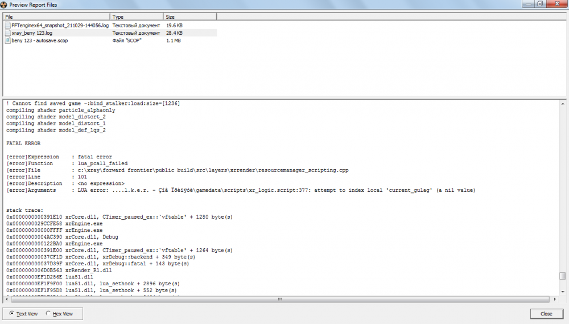
Task: Click the vertical scrollbar thumb in log pane
Action: pos(563,276)
